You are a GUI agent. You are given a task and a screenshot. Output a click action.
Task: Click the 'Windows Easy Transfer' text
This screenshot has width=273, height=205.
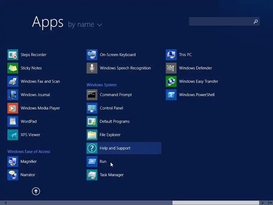coord(199,81)
